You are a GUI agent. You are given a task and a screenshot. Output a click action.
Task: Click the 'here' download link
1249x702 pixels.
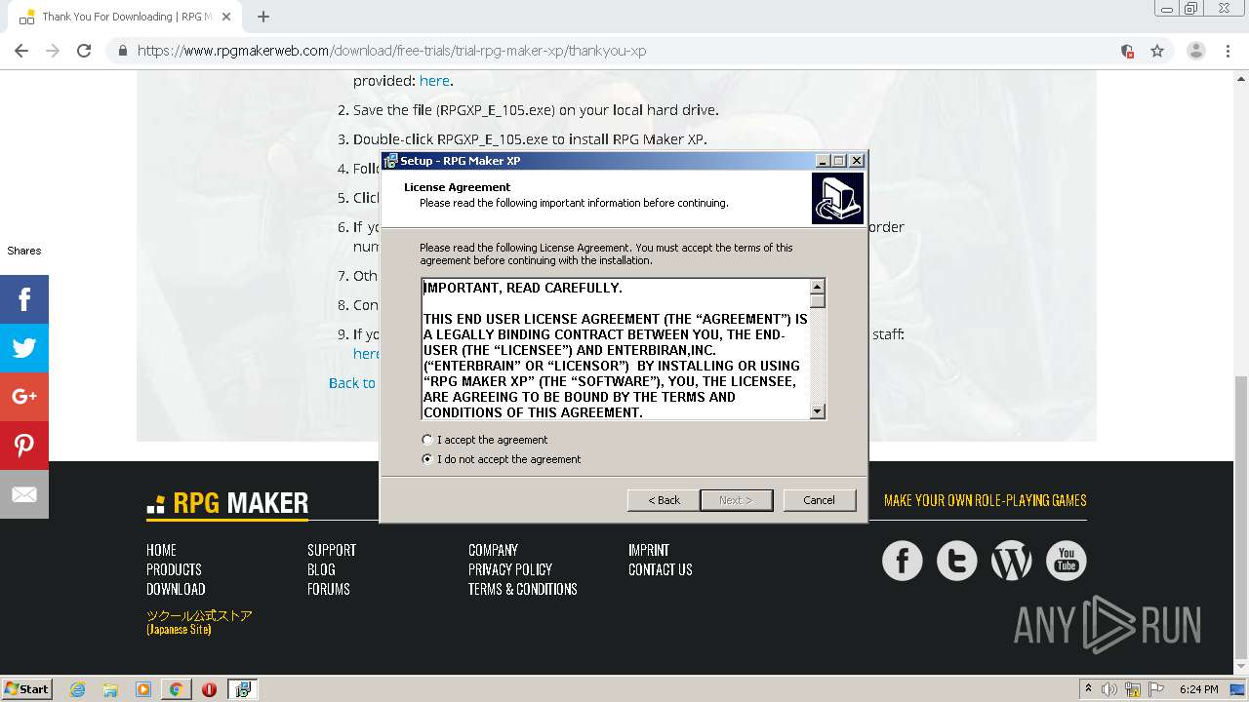tap(434, 81)
